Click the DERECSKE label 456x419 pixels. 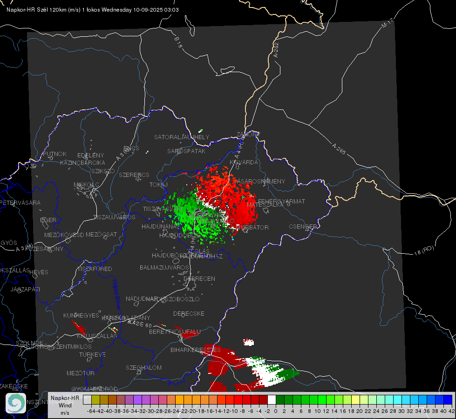coord(189,313)
